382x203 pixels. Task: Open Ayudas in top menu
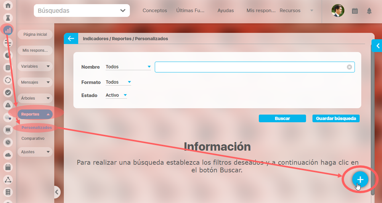(x=226, y=11)
